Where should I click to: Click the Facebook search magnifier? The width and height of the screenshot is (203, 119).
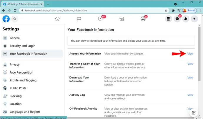15,19
